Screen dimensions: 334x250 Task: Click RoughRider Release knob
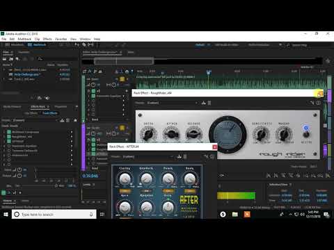(193, 134)
